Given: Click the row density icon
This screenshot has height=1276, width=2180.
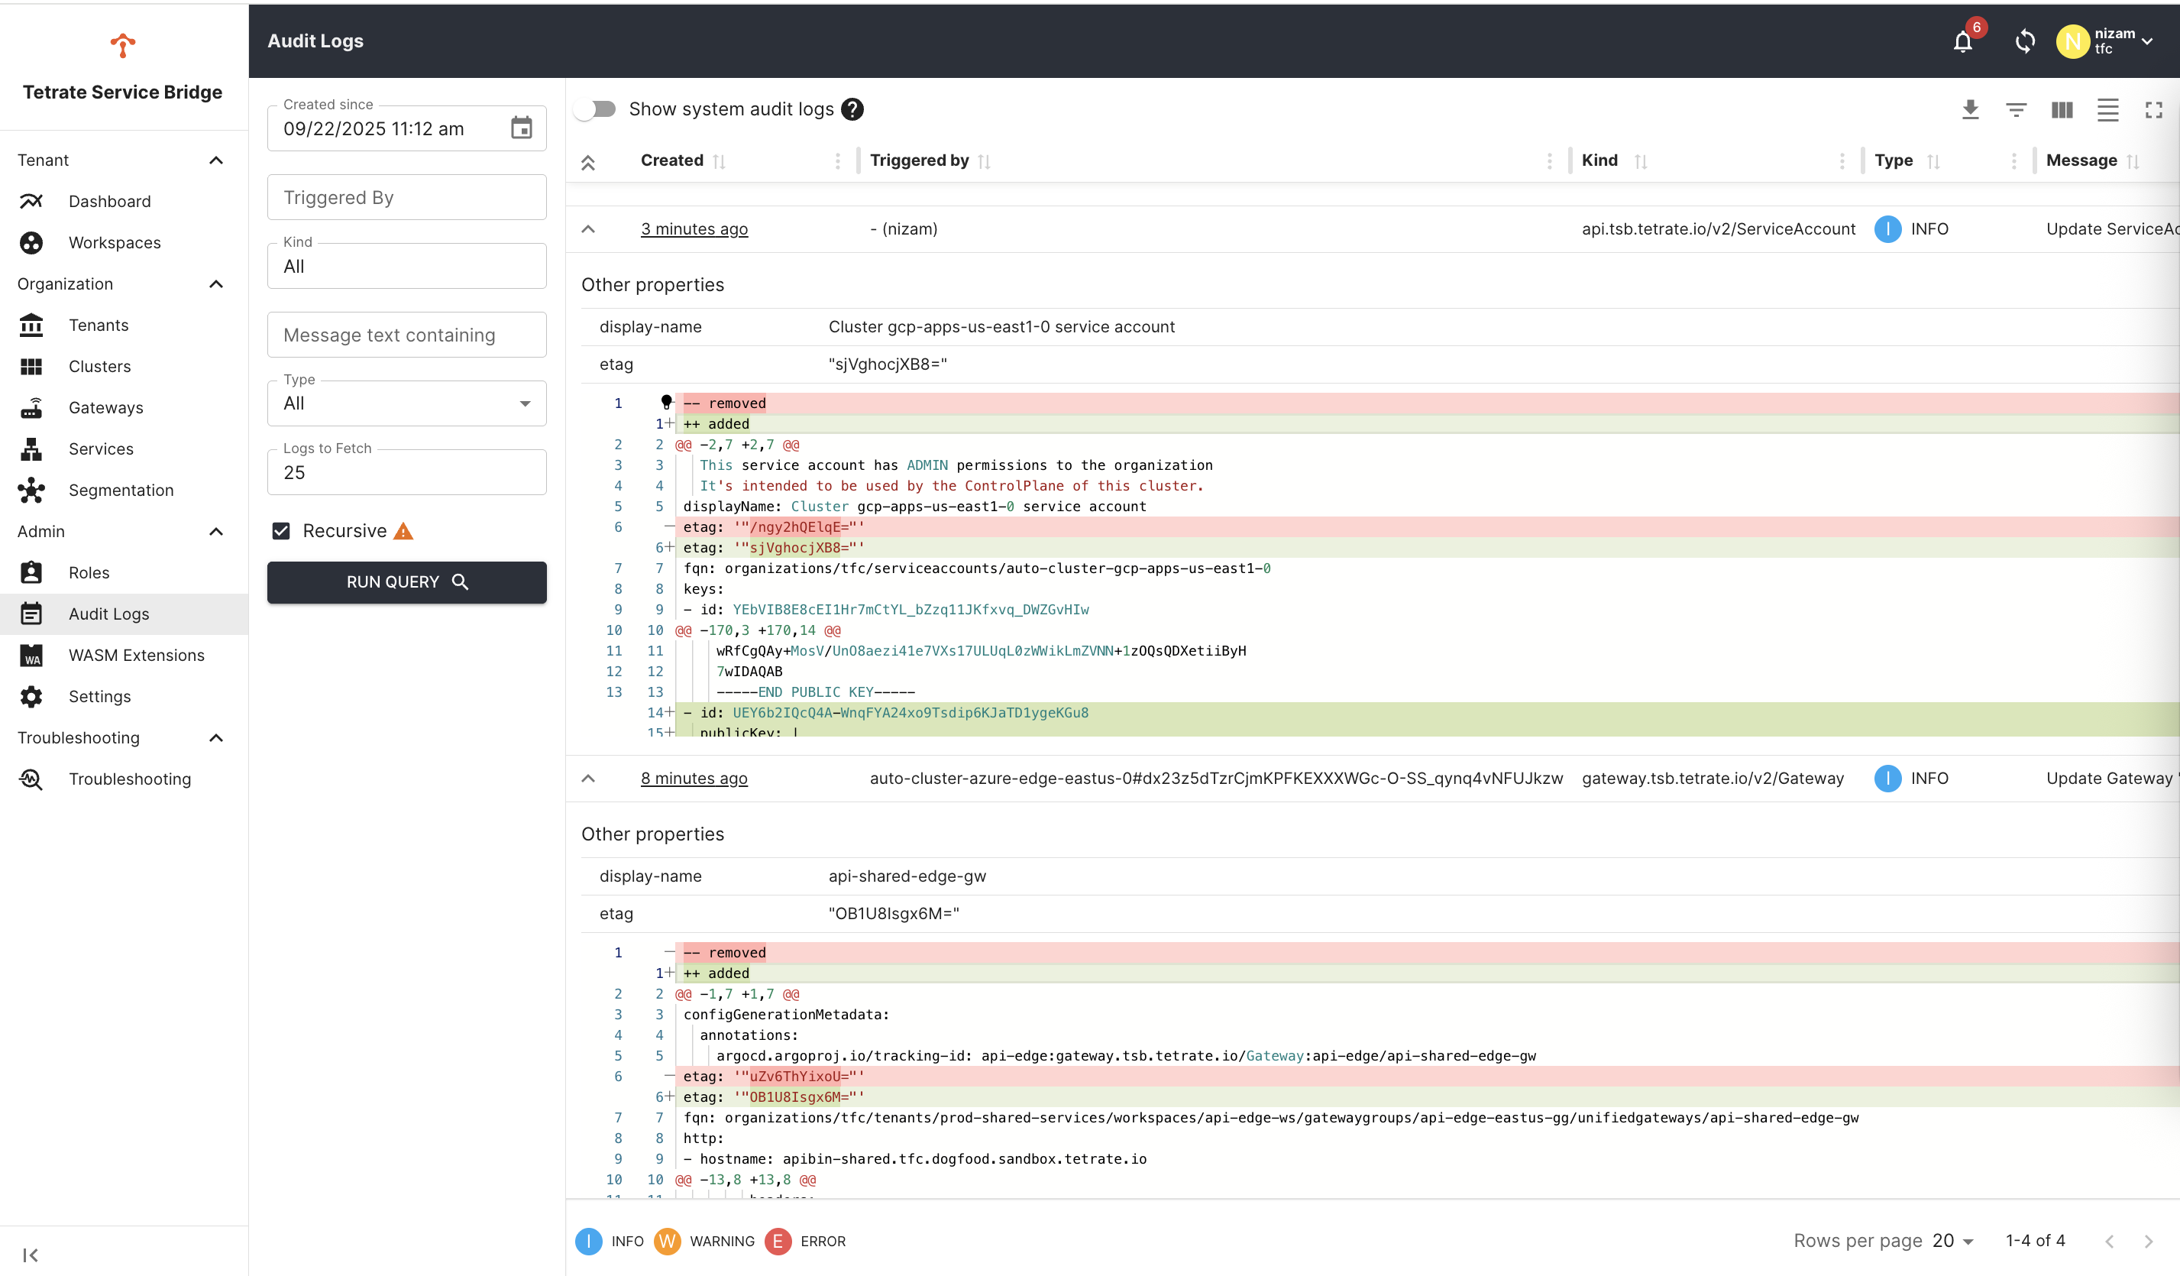Looking at the screenshot, I should tap(2107, 110).
